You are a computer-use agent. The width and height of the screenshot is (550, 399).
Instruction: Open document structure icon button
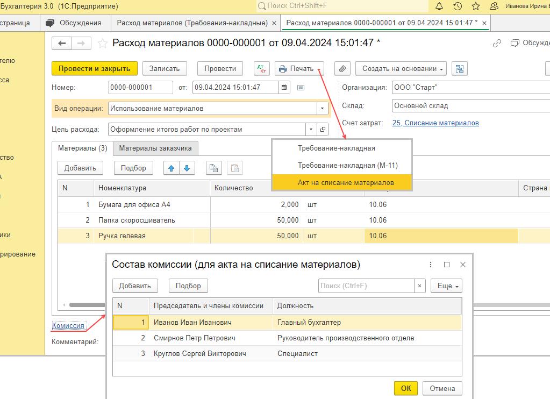[x=460, y=68]
